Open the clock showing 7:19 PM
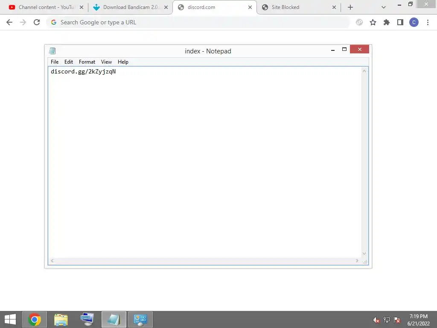The image size is (437, 328). pyautogui.click(x=418, y=320)
